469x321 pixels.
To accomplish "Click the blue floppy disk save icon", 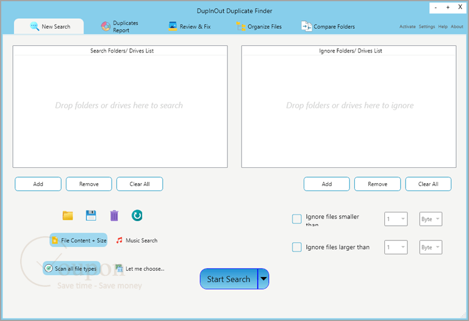I will 91,215.
